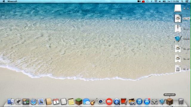Viewport: 191px width, 107px height.
Task: Select the M...ft drive desktop icon
Action: click(178, 8)
